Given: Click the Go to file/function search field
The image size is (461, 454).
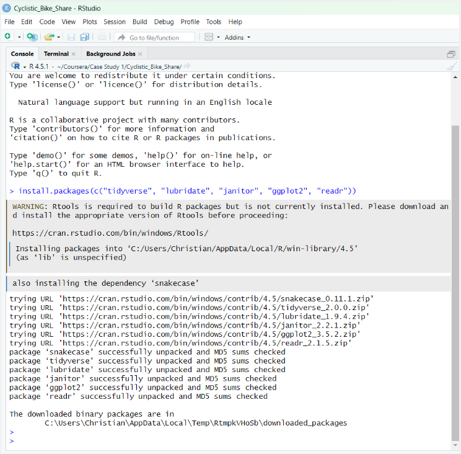Looking at the screenshot, I should point(154,37).
